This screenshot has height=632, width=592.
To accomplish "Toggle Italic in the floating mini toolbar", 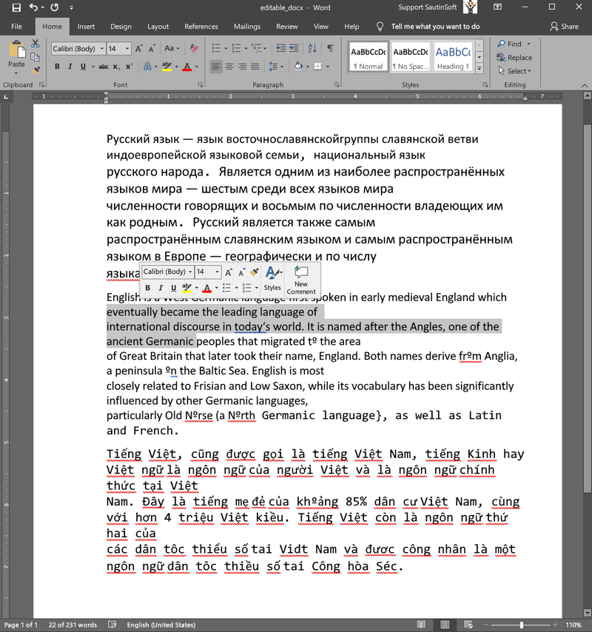I will click(160, 288).
